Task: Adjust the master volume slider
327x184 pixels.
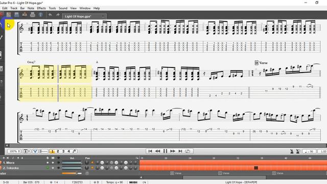Action: tap(72, 173)
